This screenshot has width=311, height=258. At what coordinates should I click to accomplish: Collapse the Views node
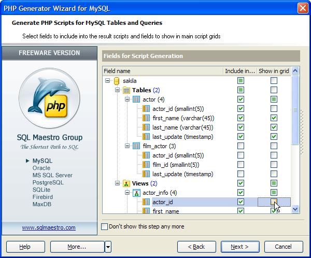click(x=118, y=183)
